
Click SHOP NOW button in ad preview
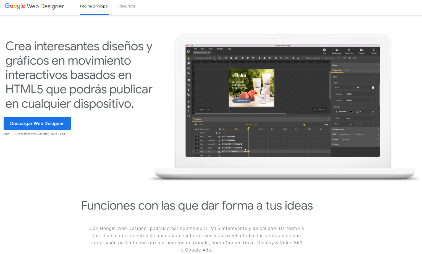[x=242, y=100]
